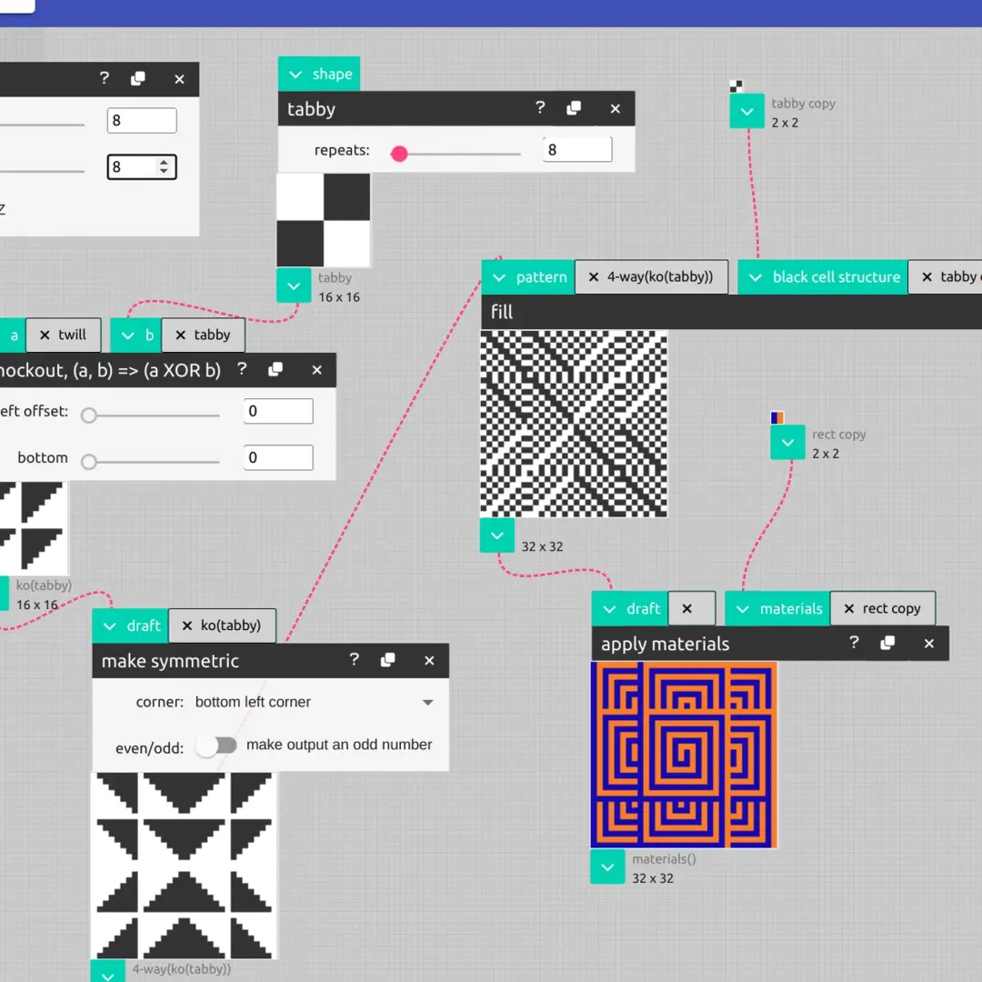Click the bottom offset number field
The width and height of the screenshot is (982, 982).
[278, 457]
